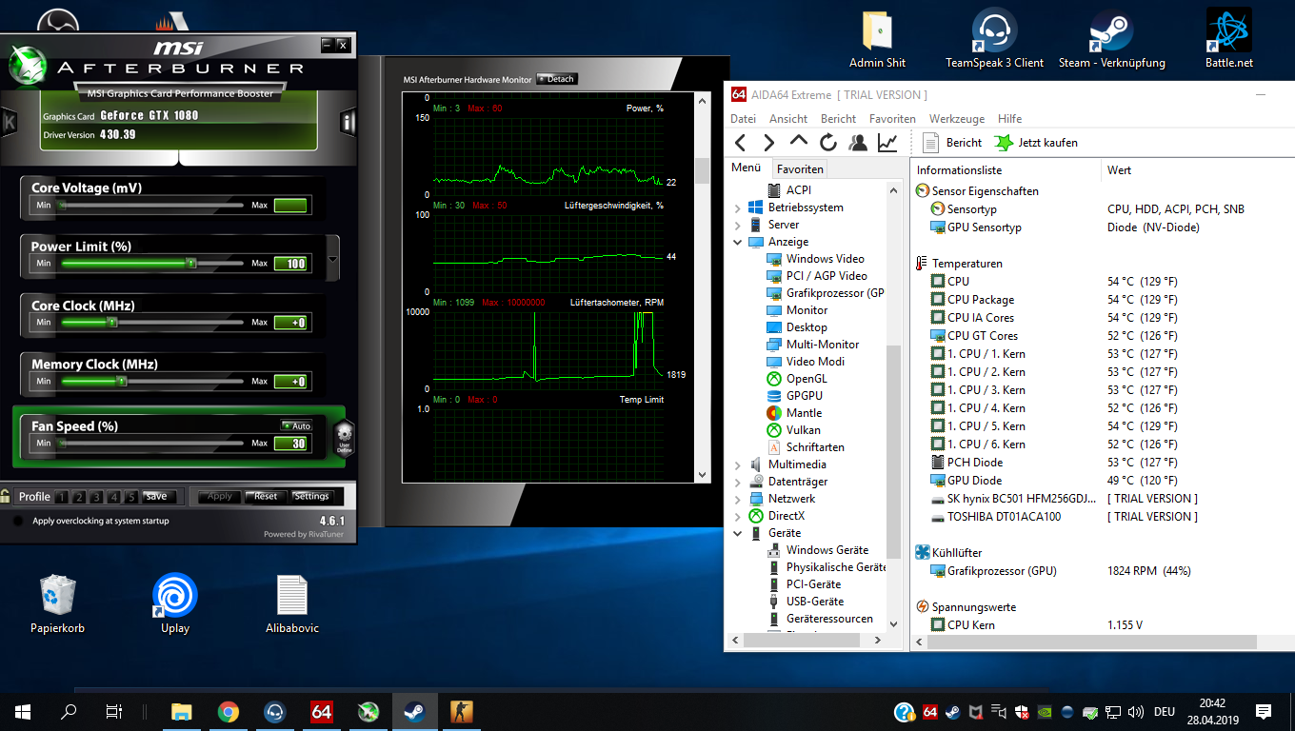Collapse Anzeige tree node

[737, 242]
